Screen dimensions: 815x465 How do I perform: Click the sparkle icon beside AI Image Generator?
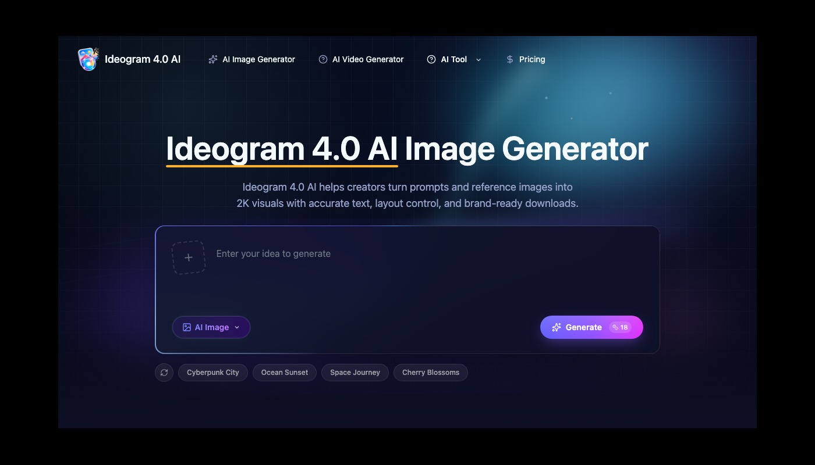coord(213,59)
